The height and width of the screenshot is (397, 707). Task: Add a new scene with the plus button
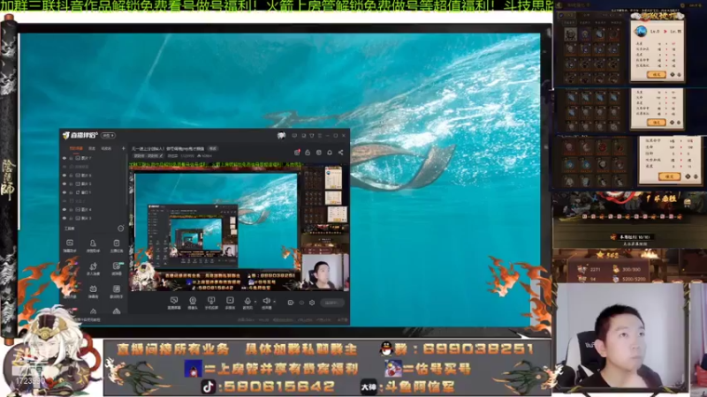click(123, 148)
